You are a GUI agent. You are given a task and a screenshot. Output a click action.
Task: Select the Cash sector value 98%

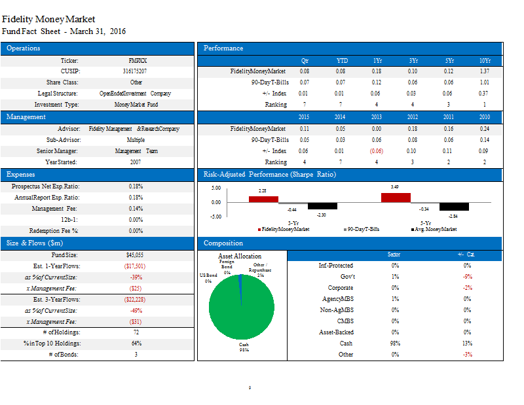(396, 343)
